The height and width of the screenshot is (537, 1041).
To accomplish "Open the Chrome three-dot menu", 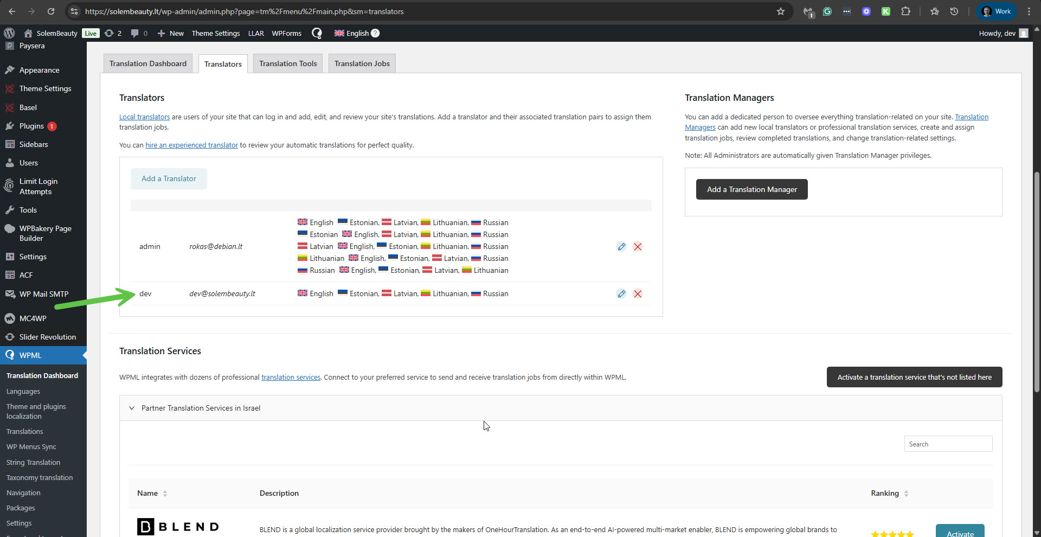I will (1029, 11).
